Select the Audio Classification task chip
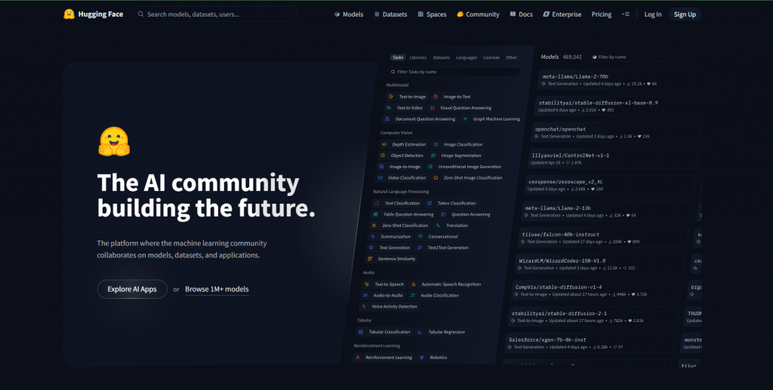Viewport: 773px width, 390px height. pos(436,296)
